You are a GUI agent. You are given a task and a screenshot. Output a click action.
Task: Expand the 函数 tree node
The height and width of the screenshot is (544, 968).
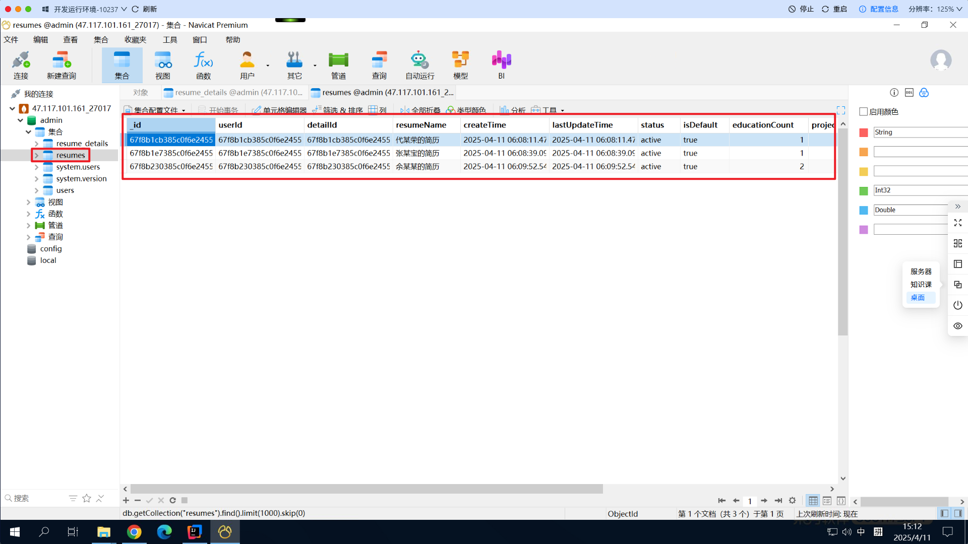28,214
